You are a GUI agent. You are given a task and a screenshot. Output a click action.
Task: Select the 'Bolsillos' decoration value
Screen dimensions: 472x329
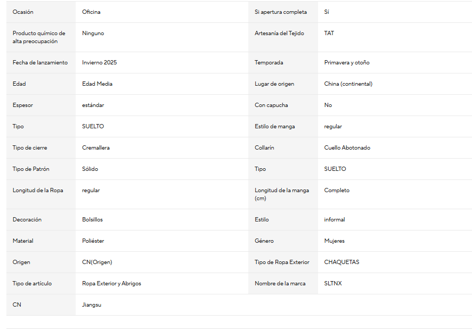(x=92, y=219)
